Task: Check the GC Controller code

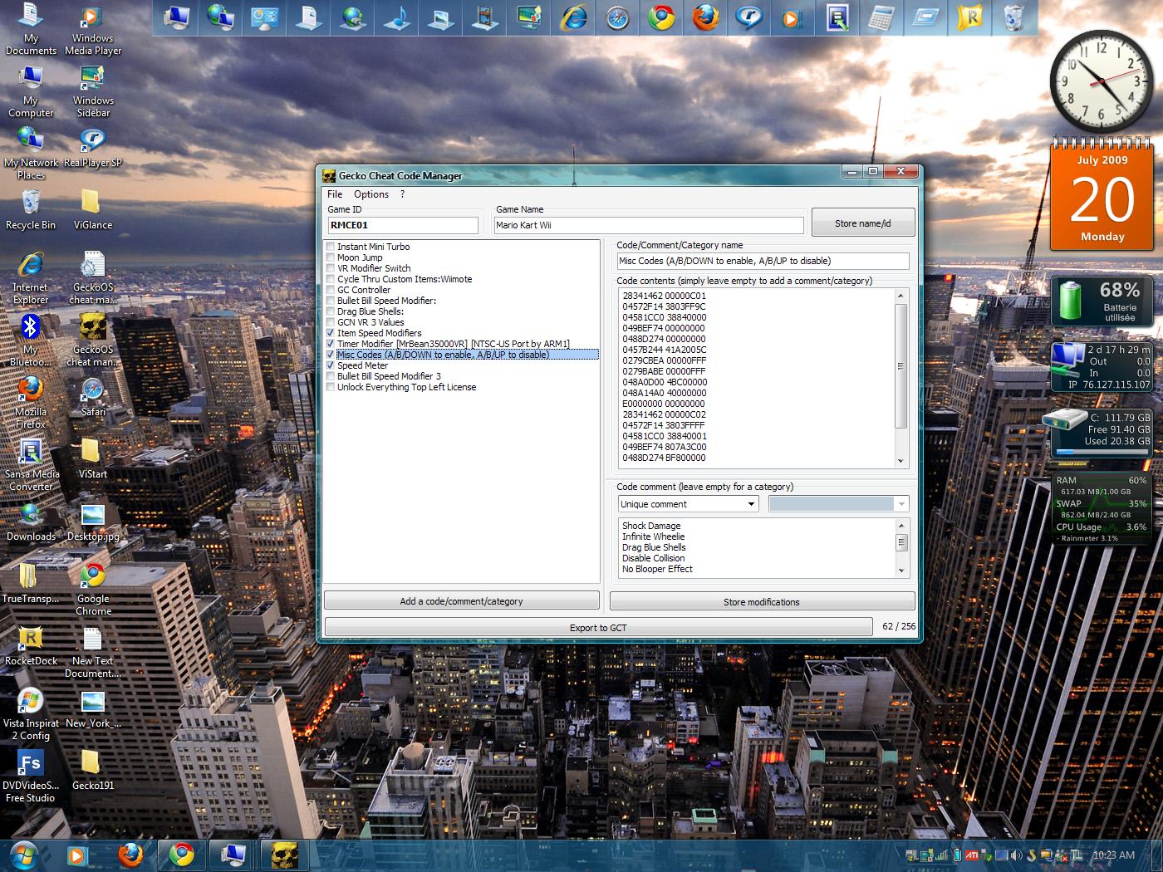Action: pyautogui.click(x=331, y=290)
